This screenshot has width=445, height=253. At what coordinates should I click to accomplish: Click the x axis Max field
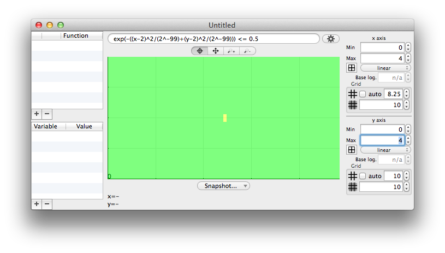coord(382,58)
